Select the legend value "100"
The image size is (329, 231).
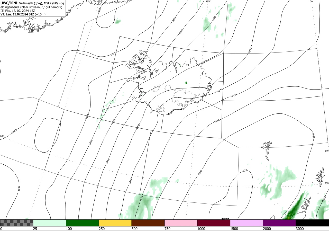tap(69, 229)
